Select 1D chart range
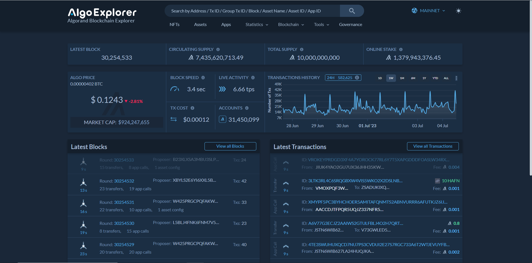The image size is (532, 263). (x=380, y=78)
